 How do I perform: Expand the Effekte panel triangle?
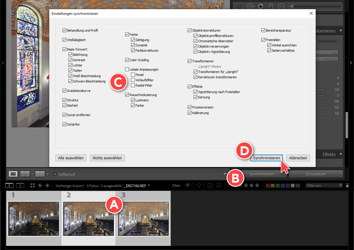[x=341, y=154]
